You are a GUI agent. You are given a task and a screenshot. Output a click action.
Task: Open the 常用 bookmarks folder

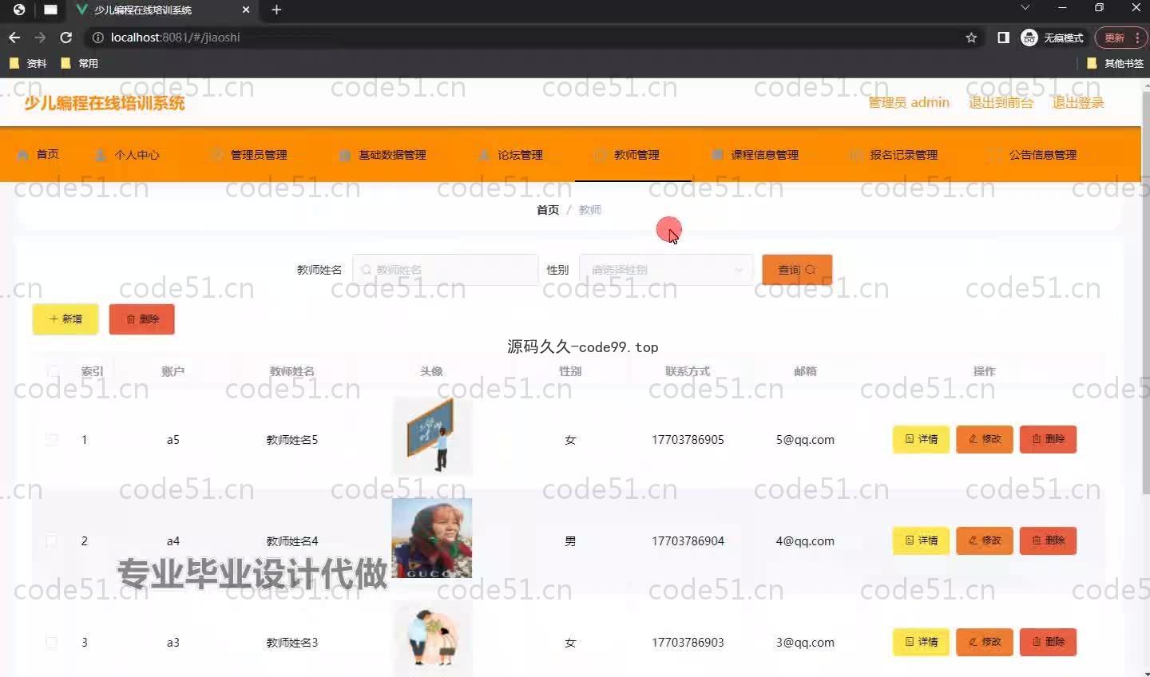point(80,63)
